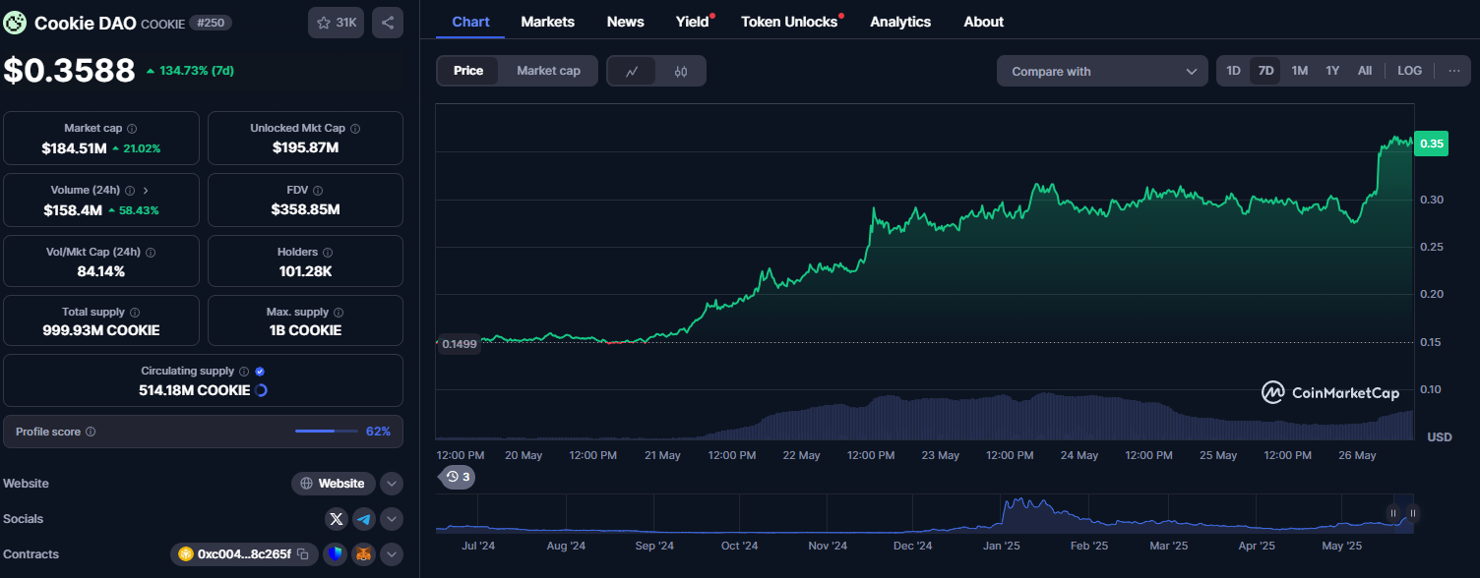Open the chart three-dot more options

pos(1453,71)
